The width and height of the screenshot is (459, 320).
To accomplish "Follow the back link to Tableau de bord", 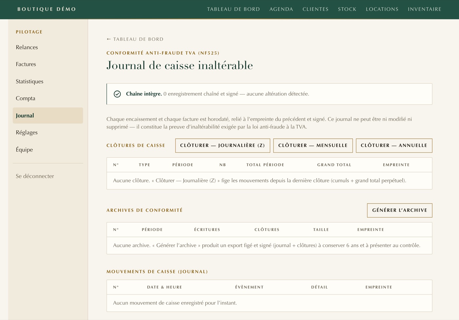I will 135,39.
